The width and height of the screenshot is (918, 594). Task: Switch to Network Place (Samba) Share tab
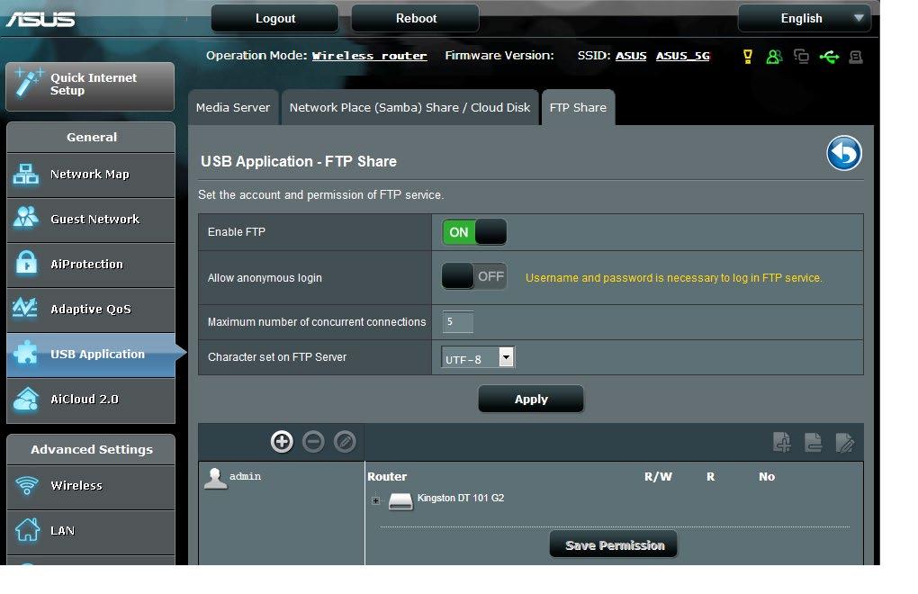click(409, 108)
